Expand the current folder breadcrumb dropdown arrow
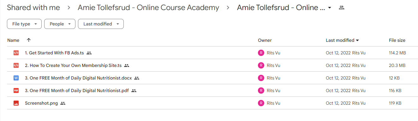This screenshot has width=418, height=121. [330, 8]
